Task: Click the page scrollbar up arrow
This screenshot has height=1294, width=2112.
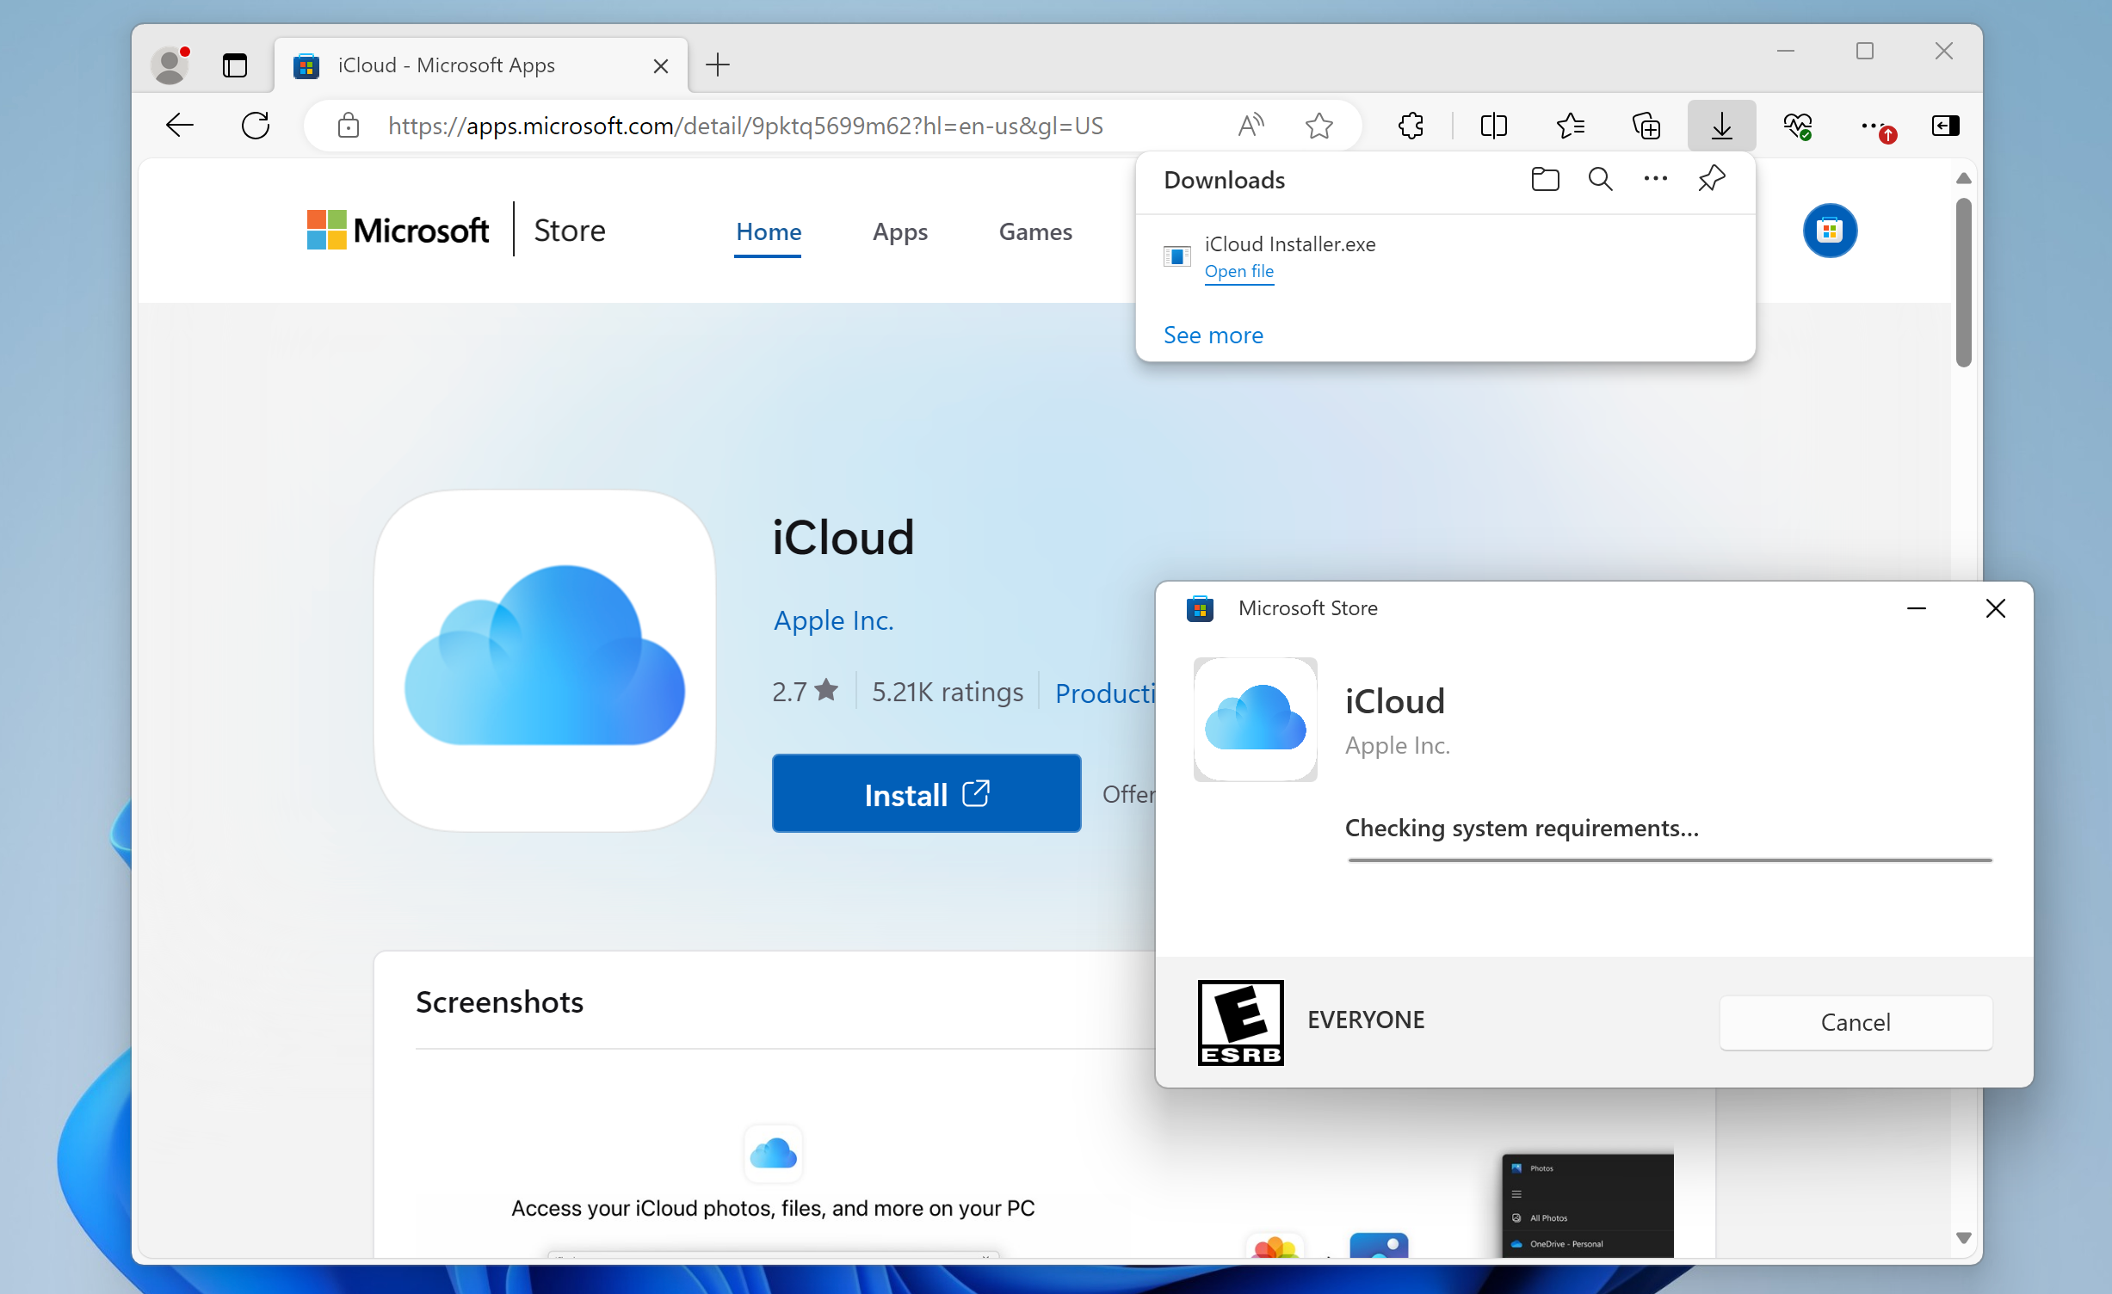Action: tap(1963, 178)
